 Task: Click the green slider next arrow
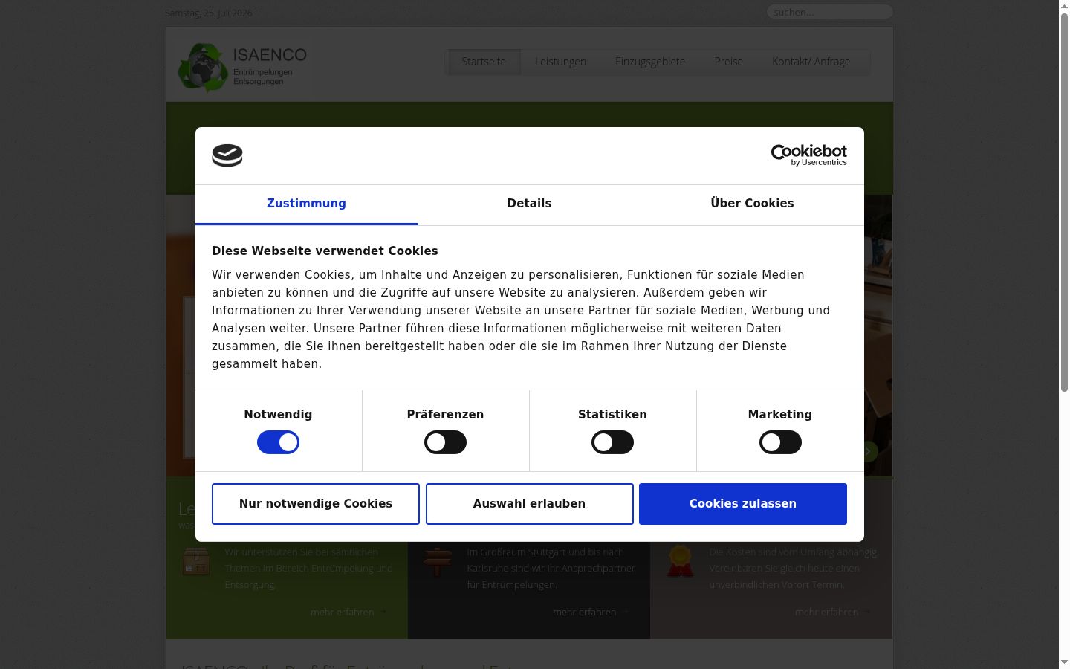(868, 451)
